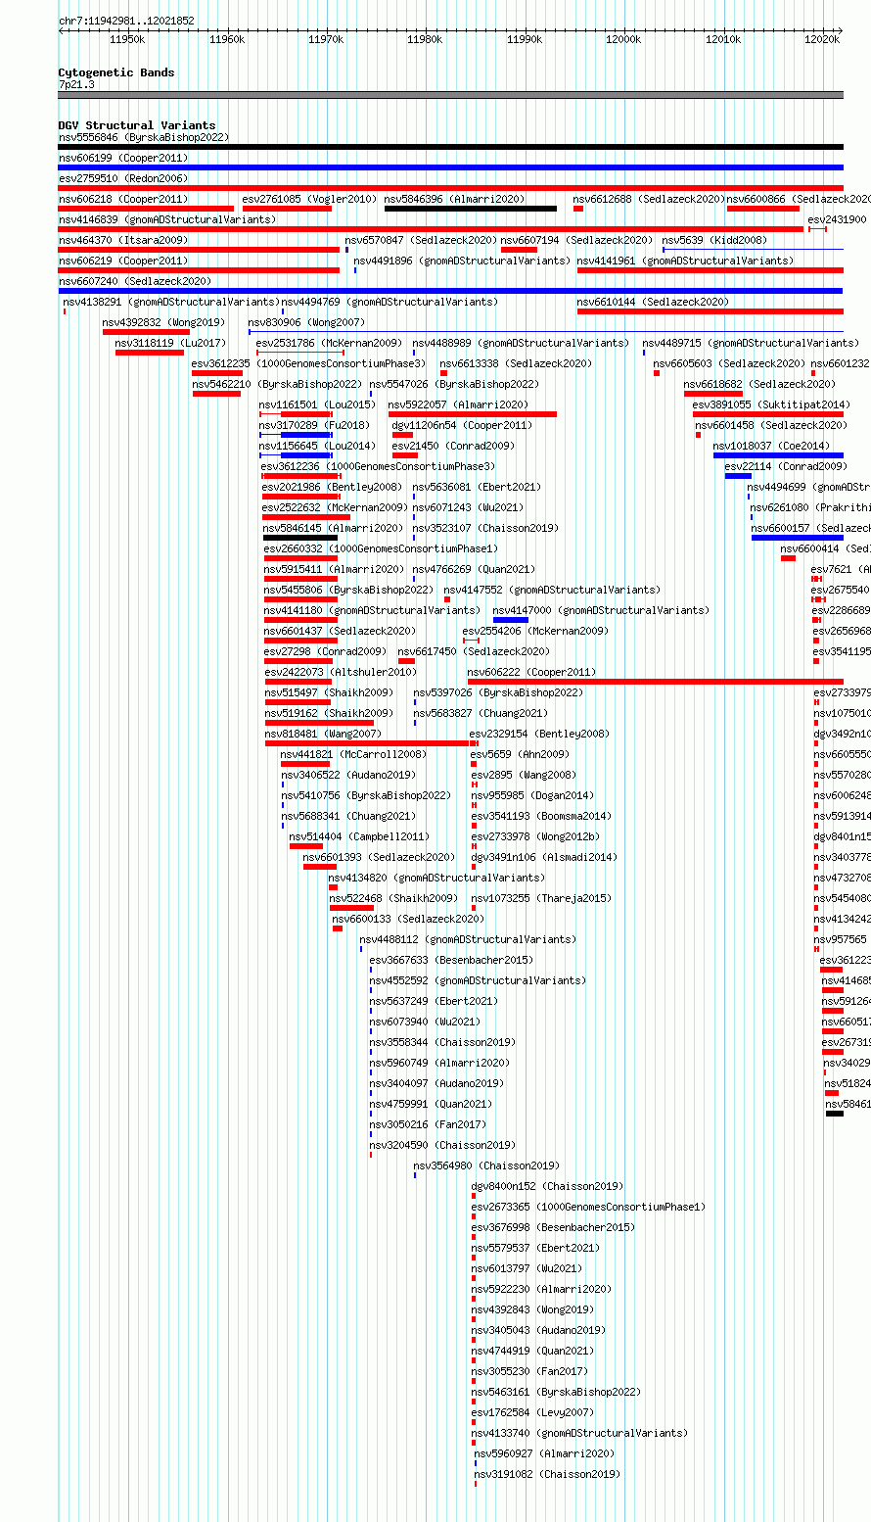Select nsv464370 (Itsara2009) variant
This screenshot has width=871, height=1522.
tap(123, 241)
